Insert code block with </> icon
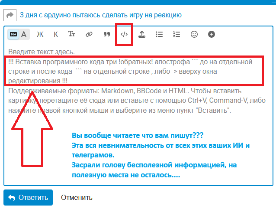 pyautogui.click(x=124, y=34)
